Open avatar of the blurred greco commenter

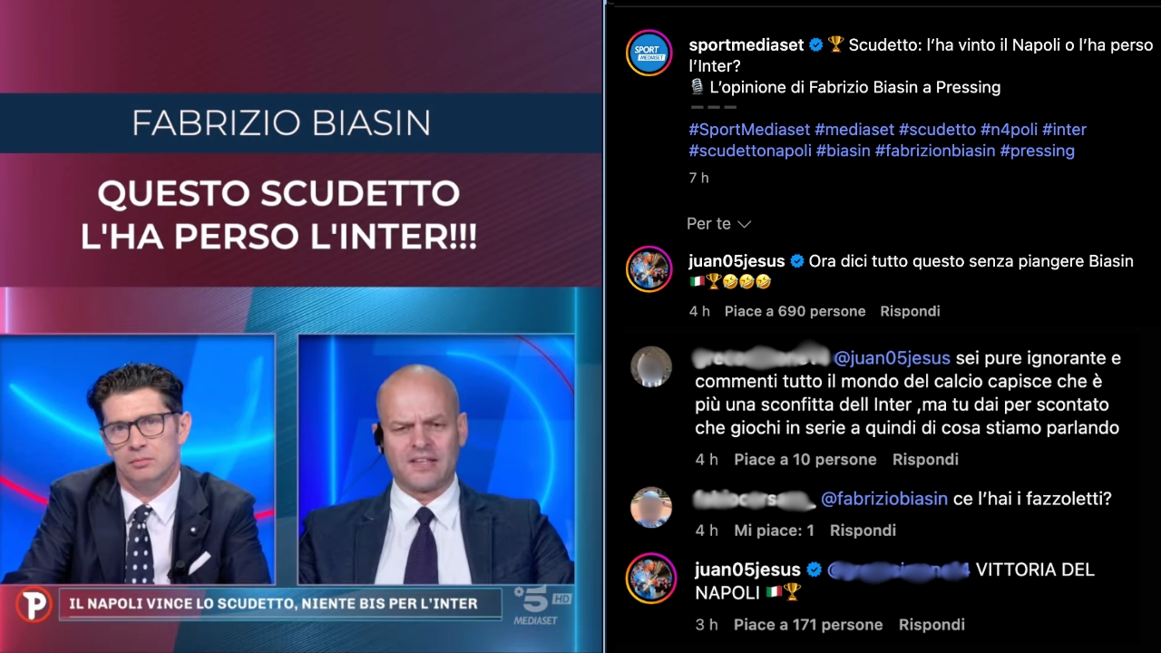pyautogui.click(x=651, y=367)
